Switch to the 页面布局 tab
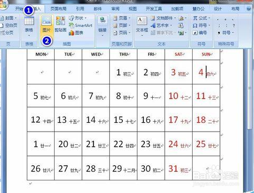Viewport: 254px width, 193px height. point(58,9)
